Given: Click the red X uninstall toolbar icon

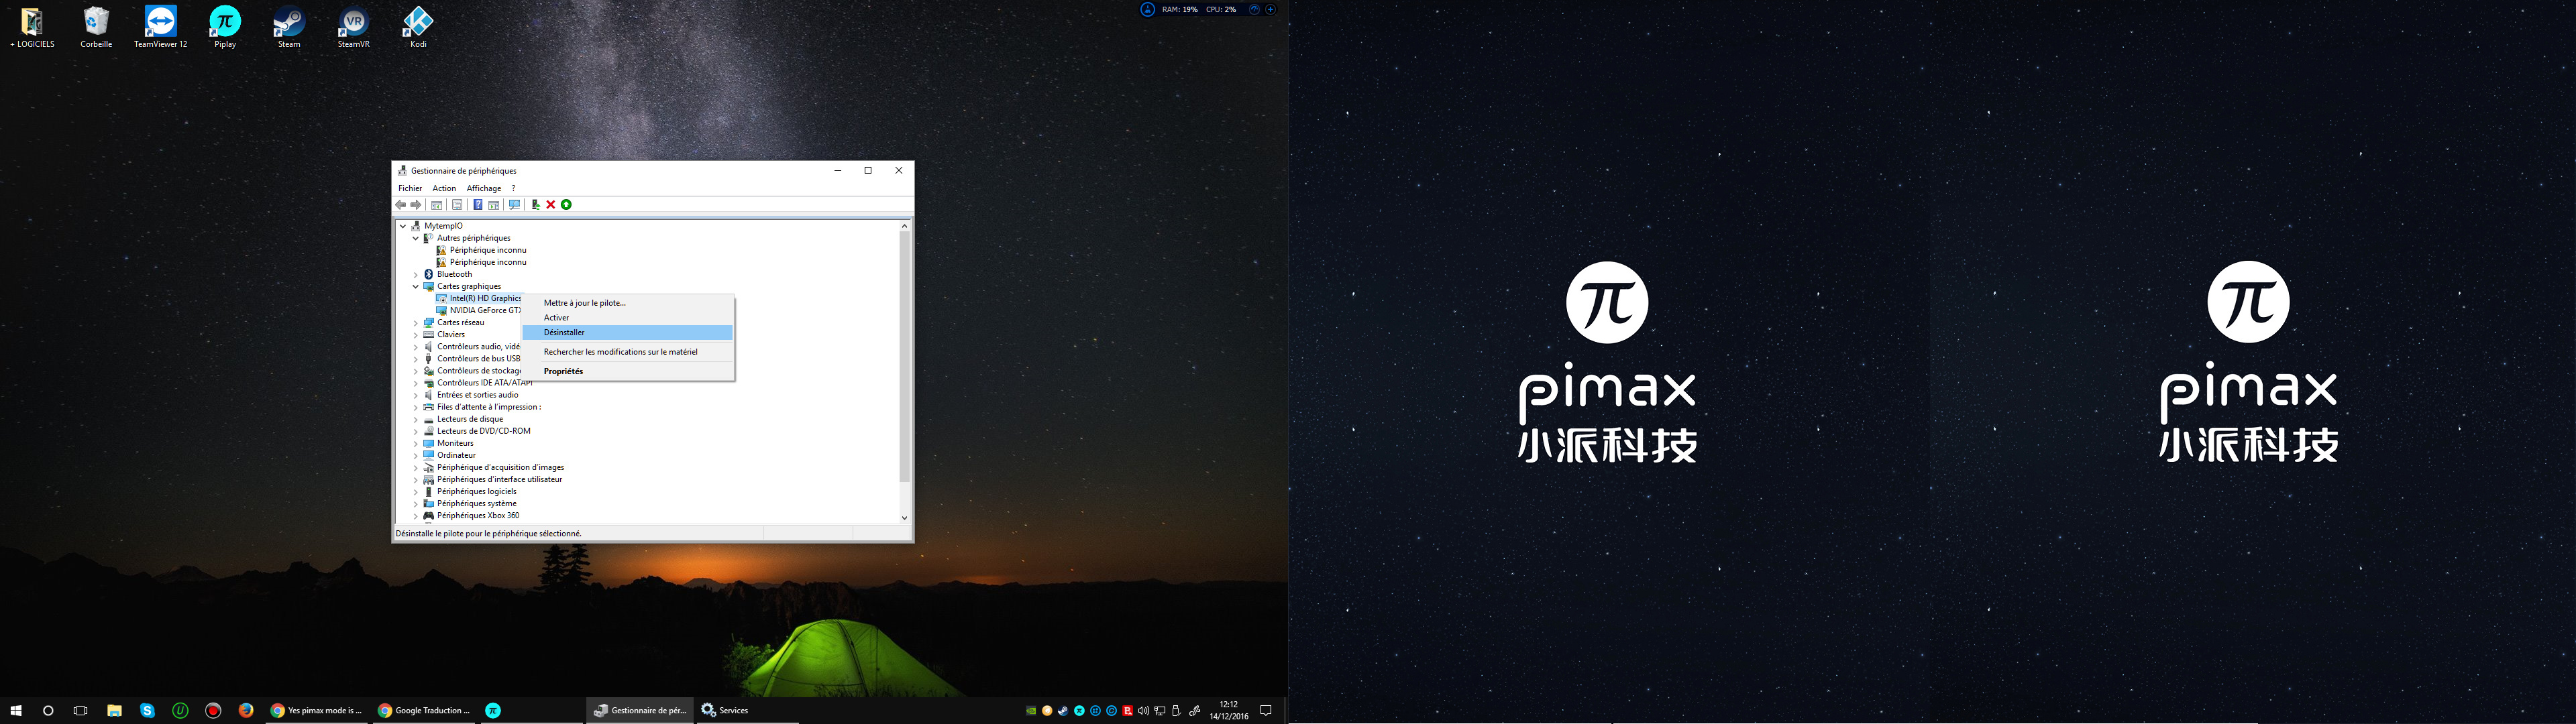Looking at the screenshot, I should pyautogui.click(x=551, y=205).
